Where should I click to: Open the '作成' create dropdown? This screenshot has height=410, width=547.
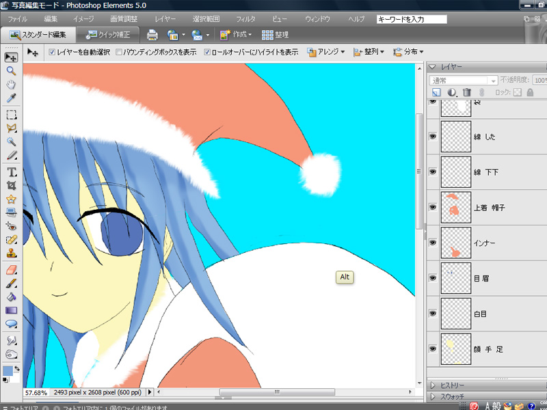click(235, 35)
